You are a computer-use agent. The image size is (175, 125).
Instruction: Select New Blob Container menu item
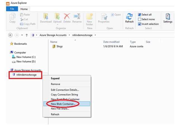point(67,104)
